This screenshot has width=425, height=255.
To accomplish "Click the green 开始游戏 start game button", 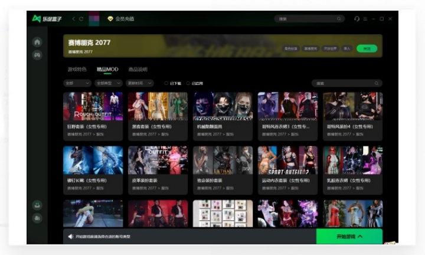I will 349,236.
